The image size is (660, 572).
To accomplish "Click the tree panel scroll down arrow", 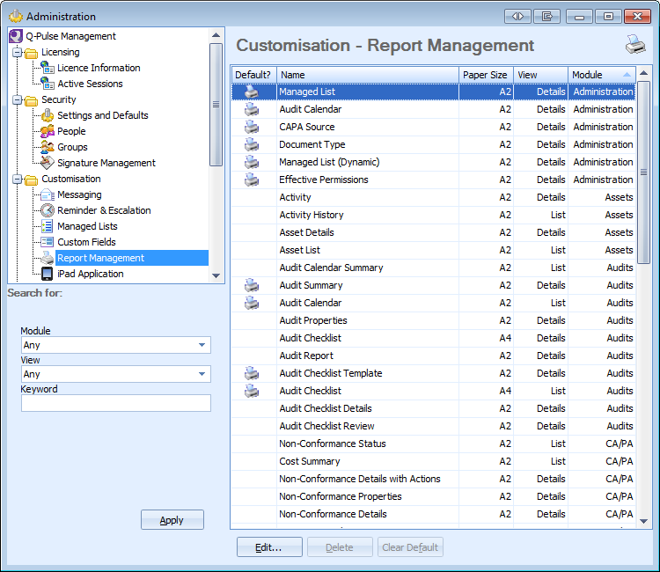I will 216,275.
